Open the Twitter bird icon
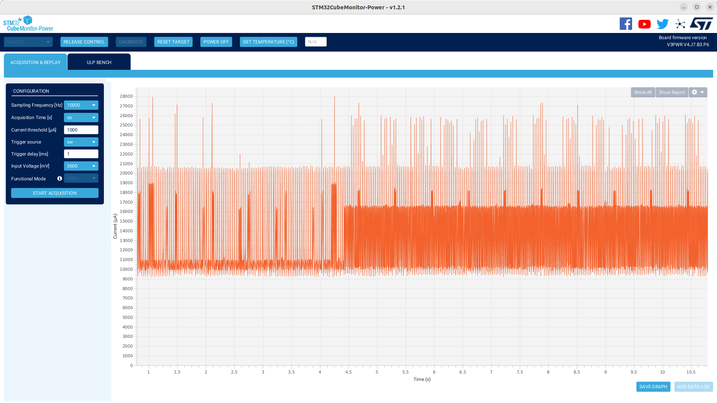Image resolution: width=717 pixels, height=403 pixels. (x=662, y=24)
